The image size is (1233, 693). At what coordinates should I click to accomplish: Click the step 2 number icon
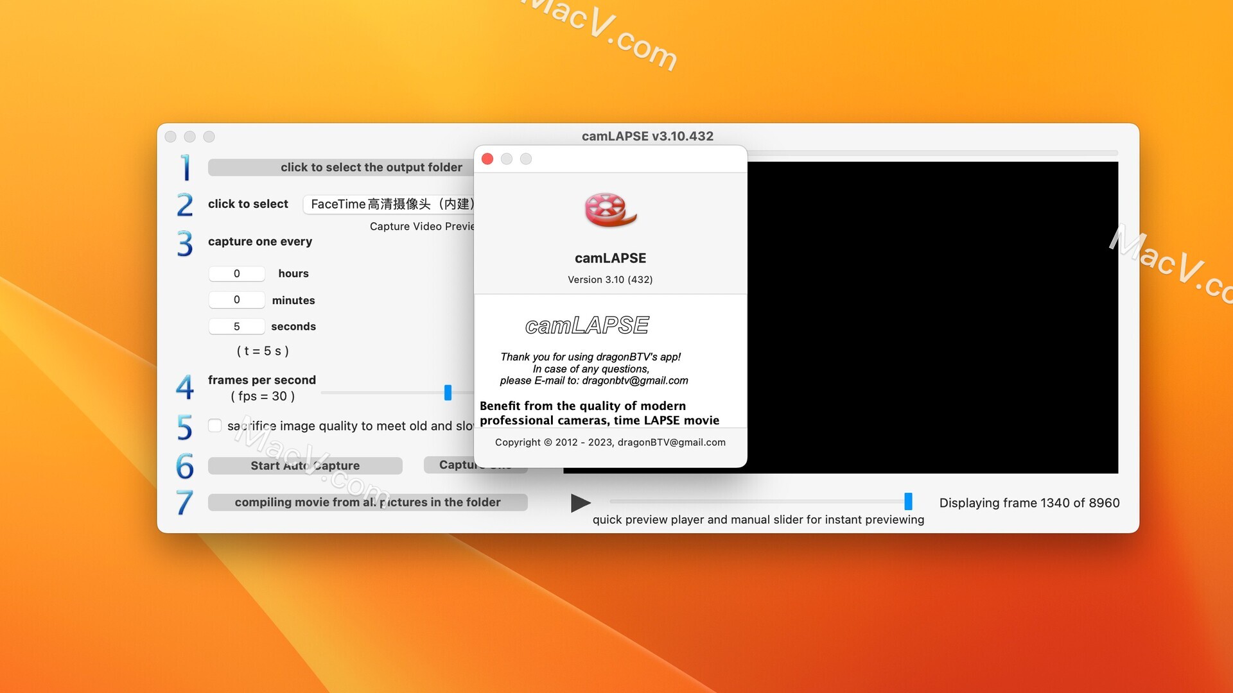(185, 205)
